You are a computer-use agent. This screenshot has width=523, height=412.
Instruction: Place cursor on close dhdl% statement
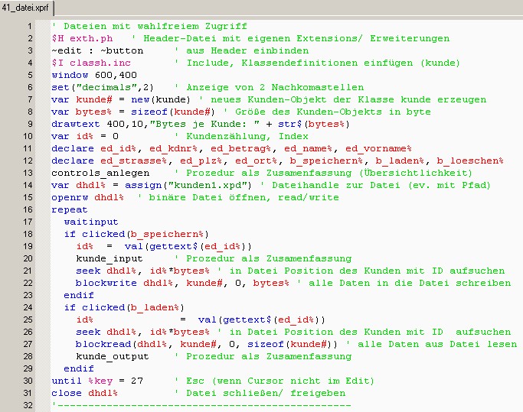[84, 393]
